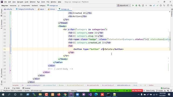Image resolution: width=173 pixels, height=97 pixels.
Task: Open the VCS menu
Action: point(48,2)
